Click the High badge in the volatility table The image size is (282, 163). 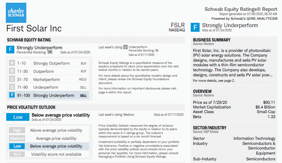coord(17,130)
